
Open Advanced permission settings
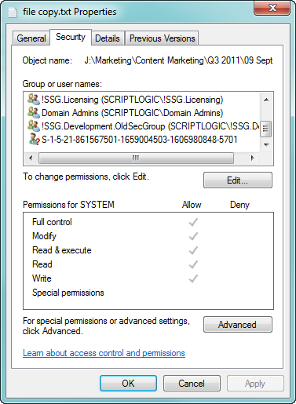coord(238,325)
